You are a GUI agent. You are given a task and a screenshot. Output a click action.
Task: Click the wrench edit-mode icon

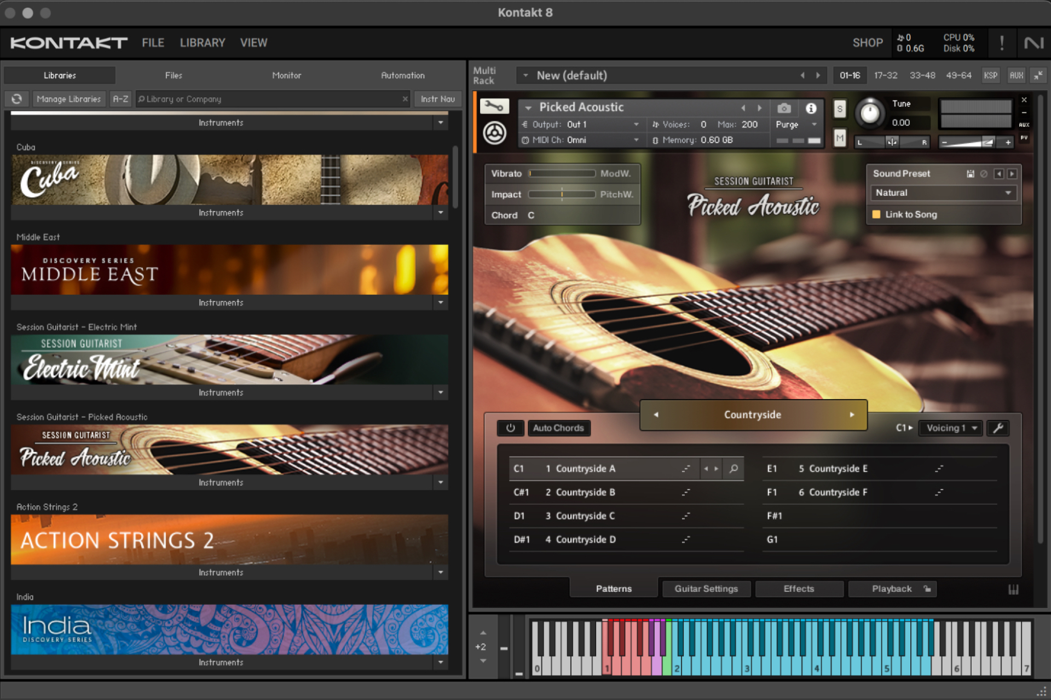pos(494,106)
